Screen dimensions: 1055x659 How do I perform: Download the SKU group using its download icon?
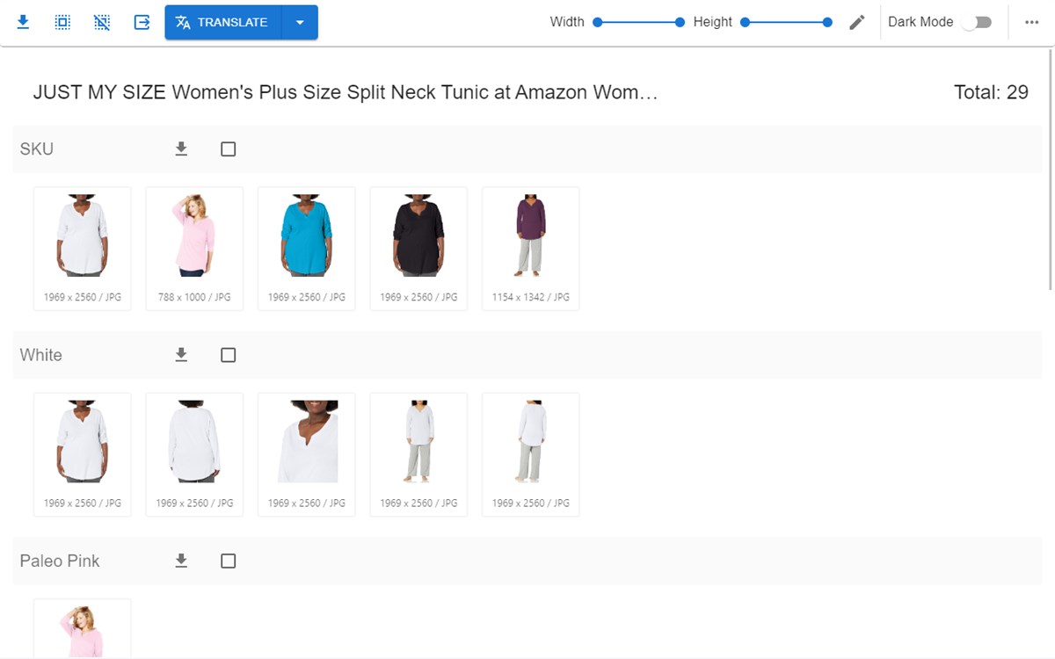coord(181,148)
